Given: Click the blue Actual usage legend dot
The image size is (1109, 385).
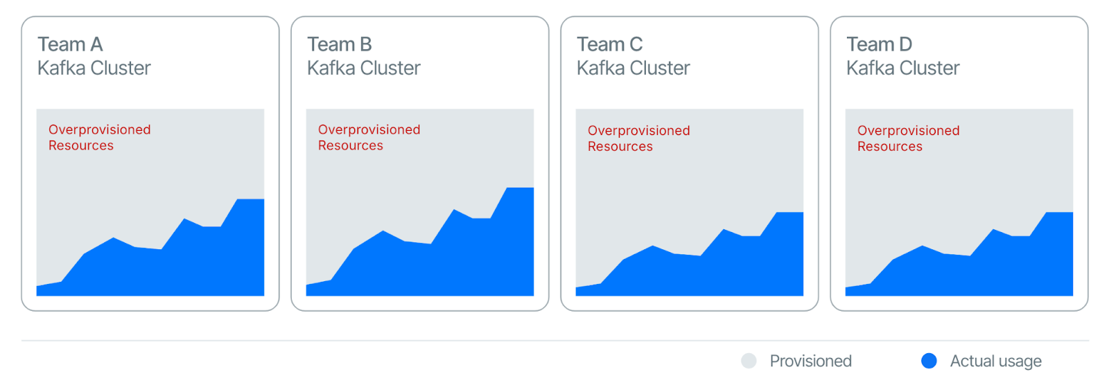Looking at the screenshot, I should click(x=929, y=361).
